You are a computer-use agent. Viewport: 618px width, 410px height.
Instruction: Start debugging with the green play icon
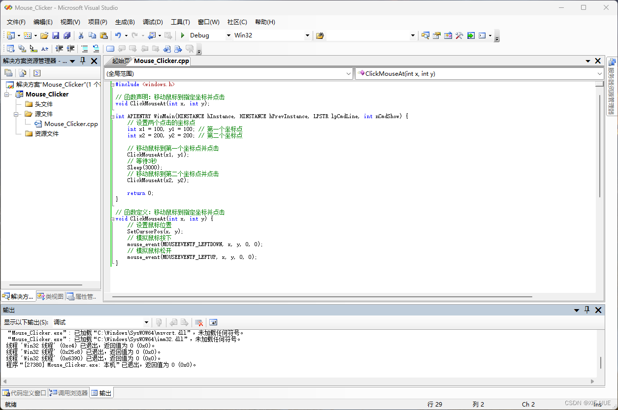click(182, 35)
